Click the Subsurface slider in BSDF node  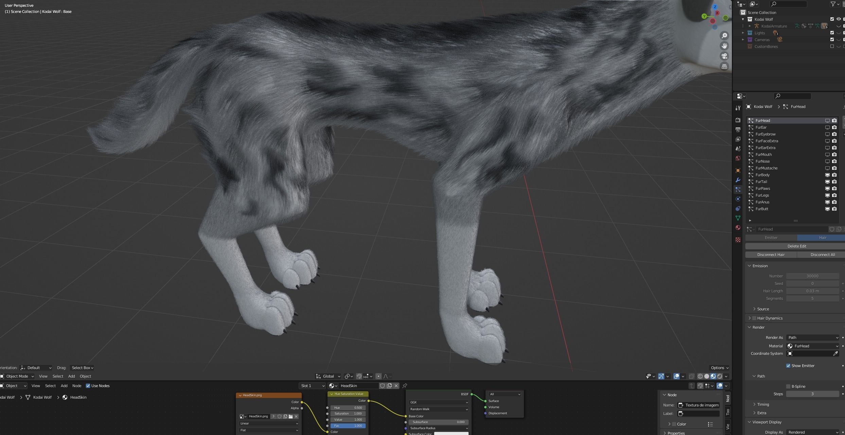(439, 422)
